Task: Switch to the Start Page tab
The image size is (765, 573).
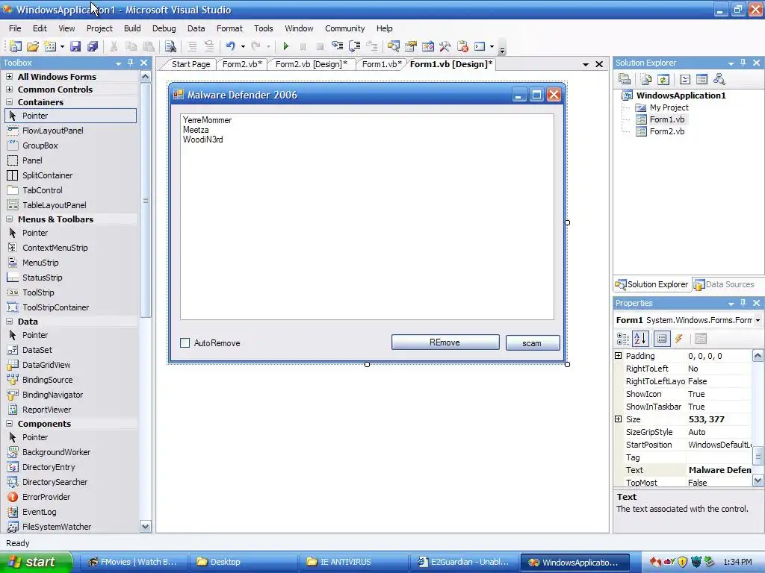Action: pos(191,64)
